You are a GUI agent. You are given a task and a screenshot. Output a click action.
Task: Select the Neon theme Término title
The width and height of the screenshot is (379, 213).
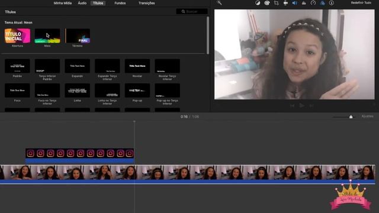point(78,35)
